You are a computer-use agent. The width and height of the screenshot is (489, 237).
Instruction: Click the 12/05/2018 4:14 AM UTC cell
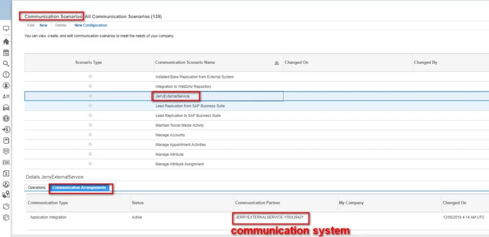[464, 217]
